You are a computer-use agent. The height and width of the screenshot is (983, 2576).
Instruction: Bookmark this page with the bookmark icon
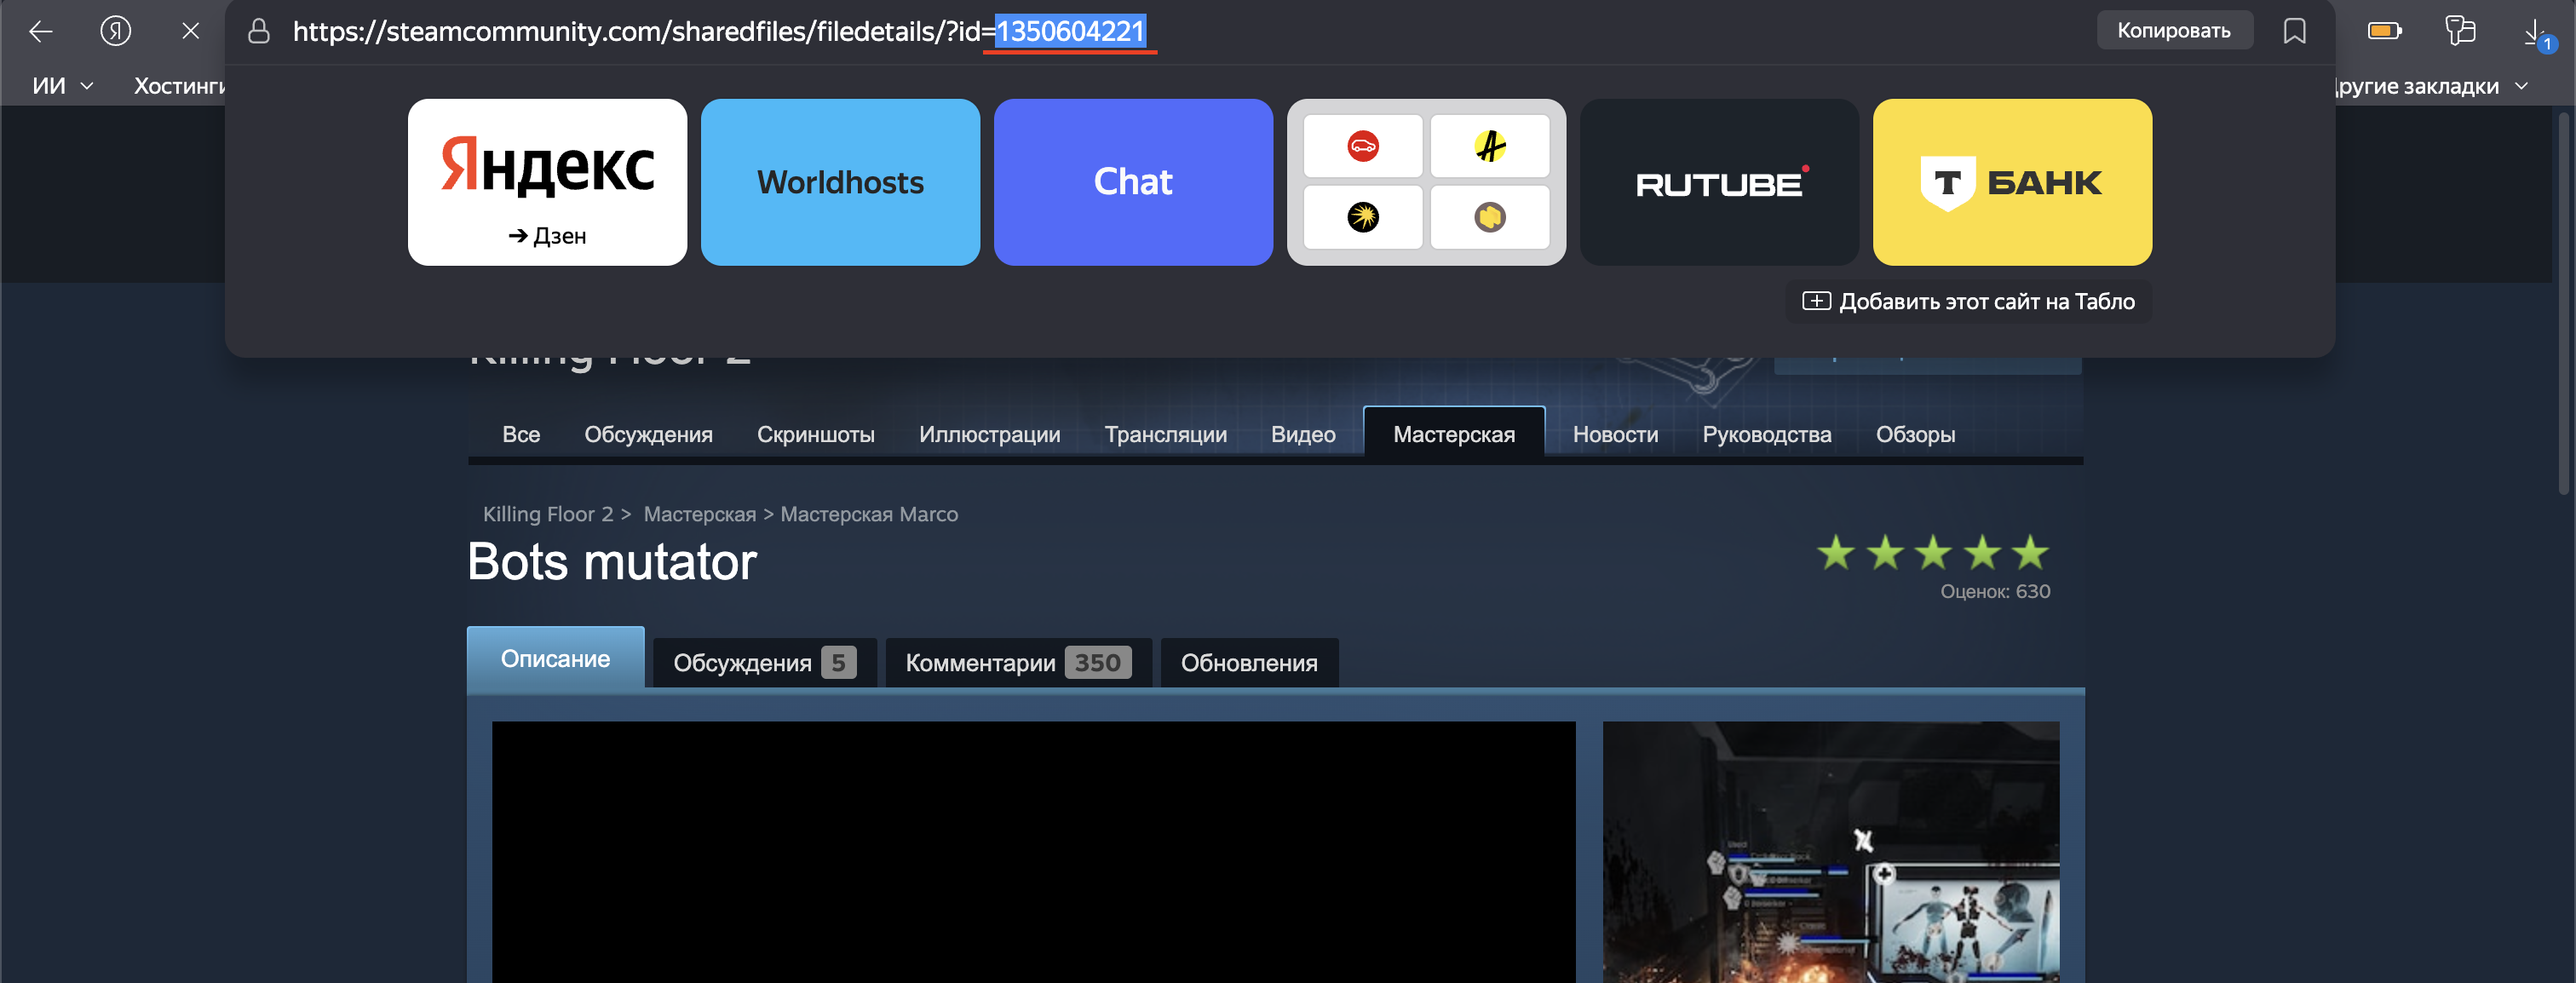[2294, 31]
